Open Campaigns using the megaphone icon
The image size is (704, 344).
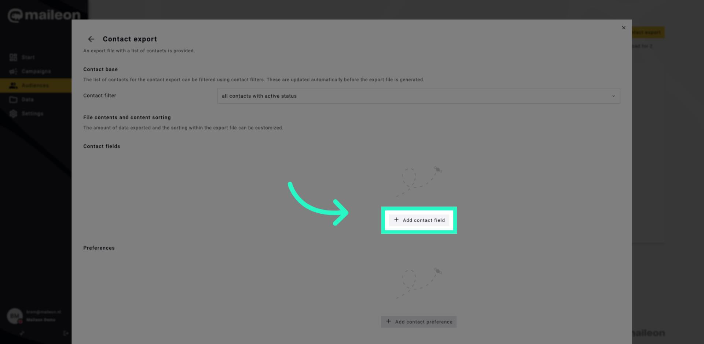(14, 71)
